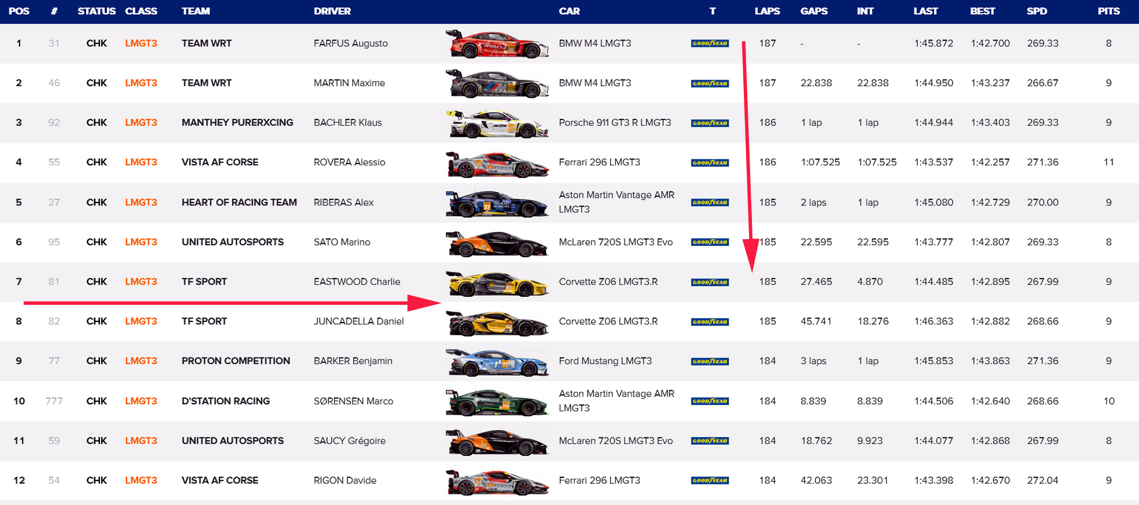1139x505 pixels.
Task: Select driver name RIBERAS Alex
Action: [x=344, y=202]
